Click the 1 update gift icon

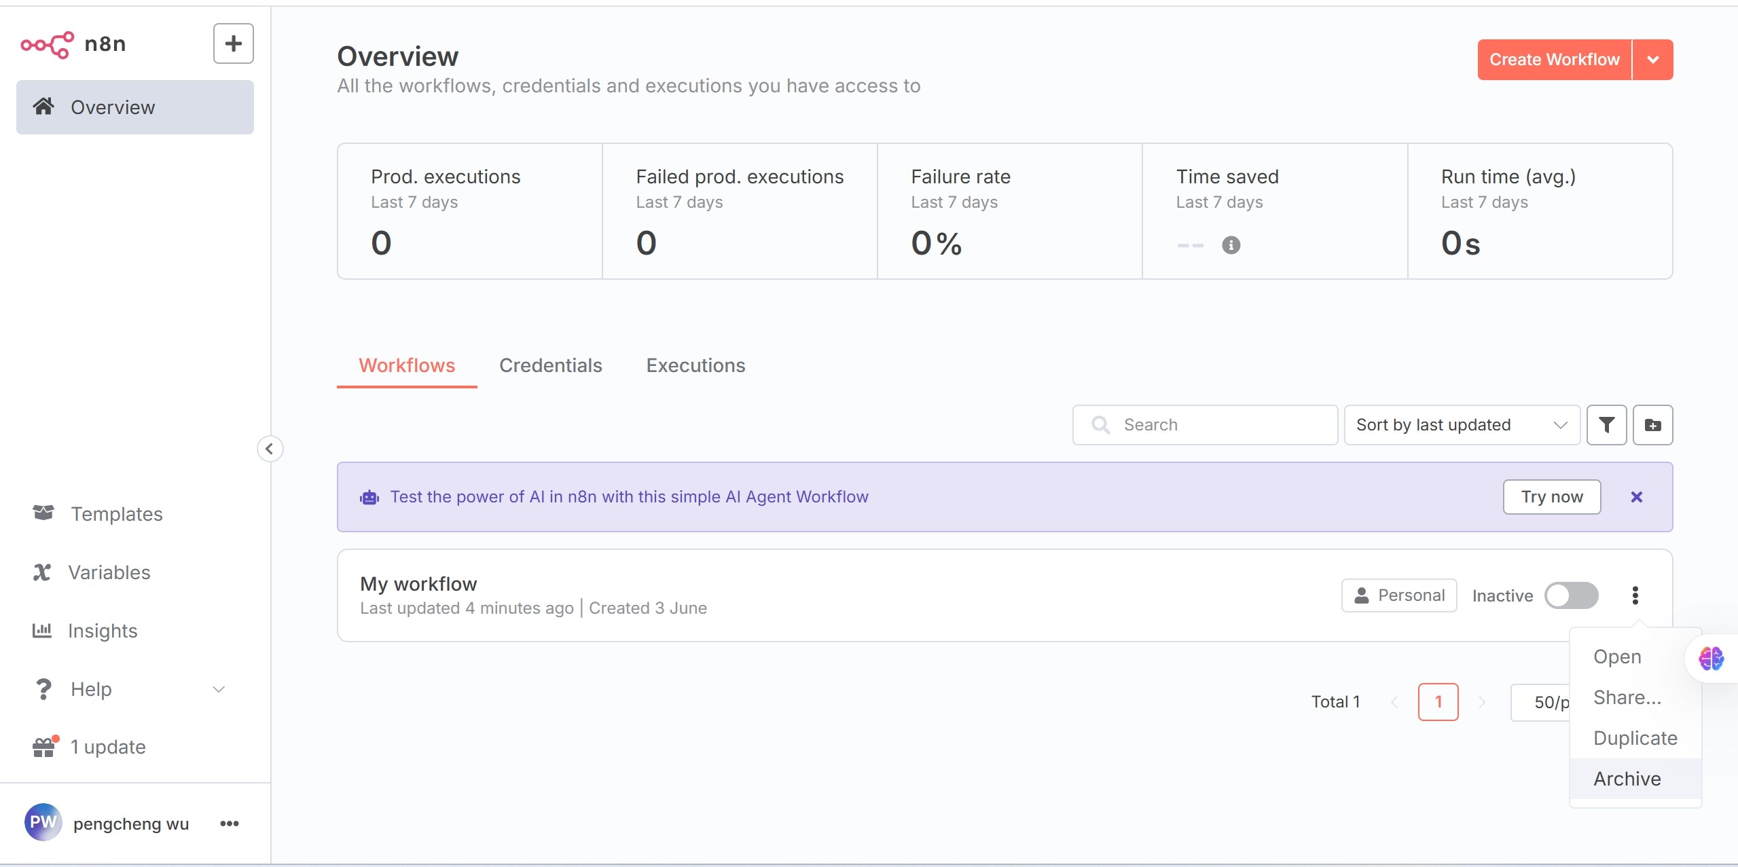click(x=45, y=747)
